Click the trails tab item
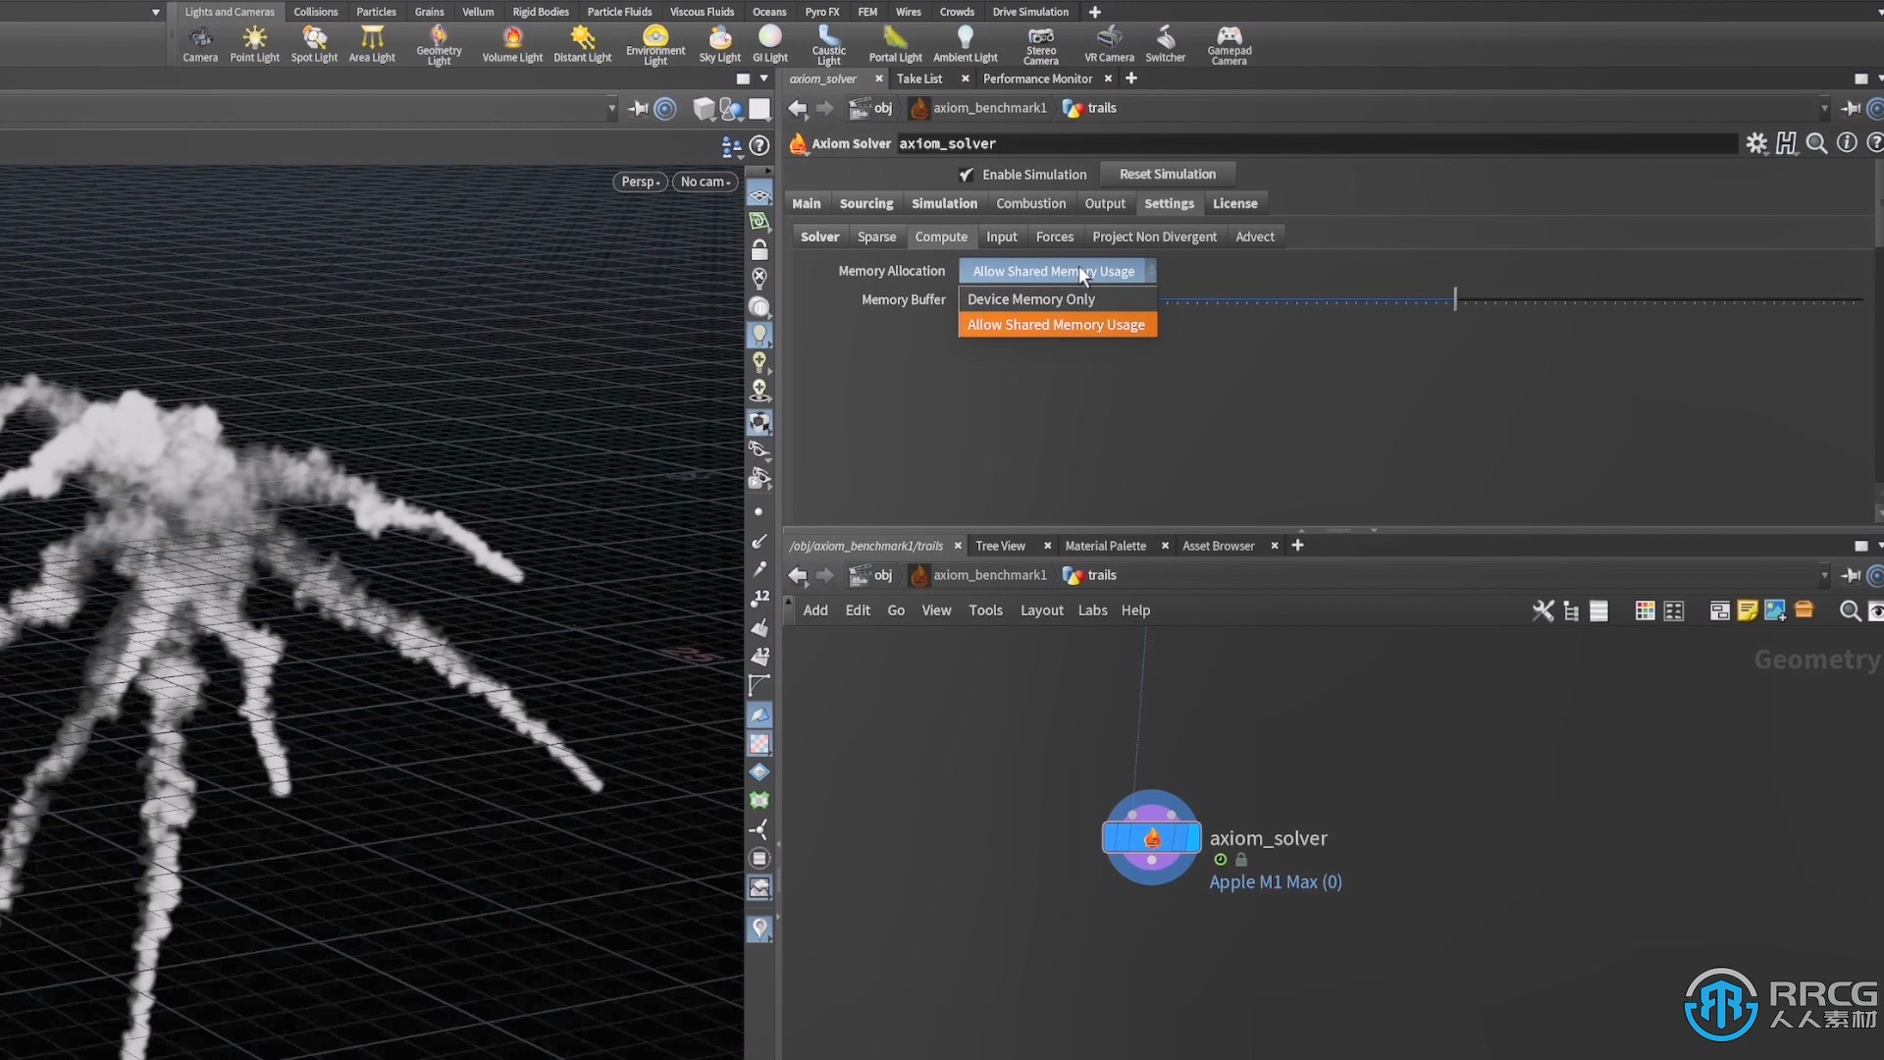Viewport: 1884px width, 1060px height. tap(1101, 107)
